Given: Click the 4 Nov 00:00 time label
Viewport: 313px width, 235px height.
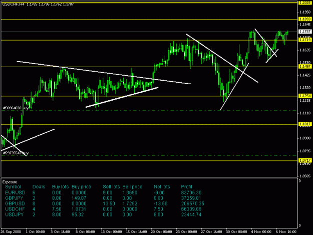Looking at the screenshot, I should 261,232.
